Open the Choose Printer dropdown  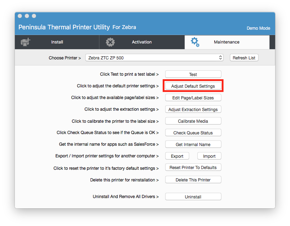154,58
